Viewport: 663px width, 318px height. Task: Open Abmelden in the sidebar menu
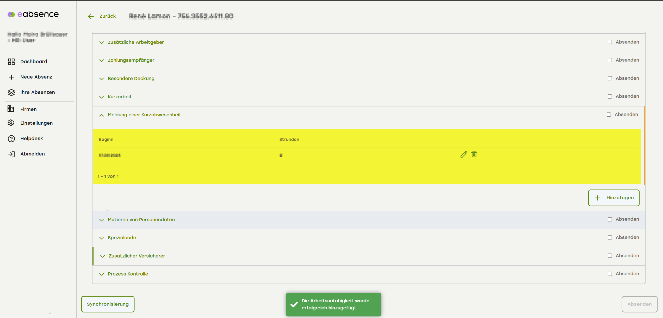click(x=33, y=154)
